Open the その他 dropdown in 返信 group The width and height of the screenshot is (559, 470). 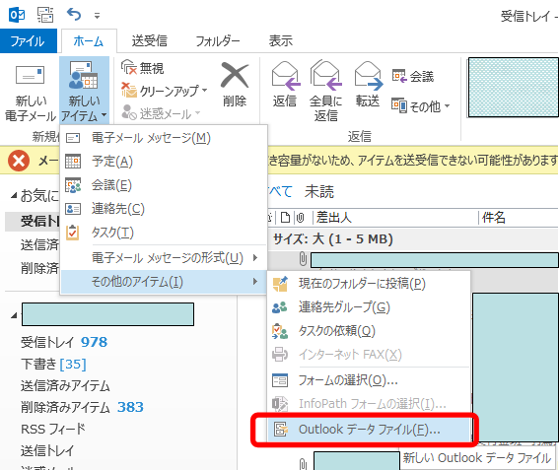click(421, 106)
